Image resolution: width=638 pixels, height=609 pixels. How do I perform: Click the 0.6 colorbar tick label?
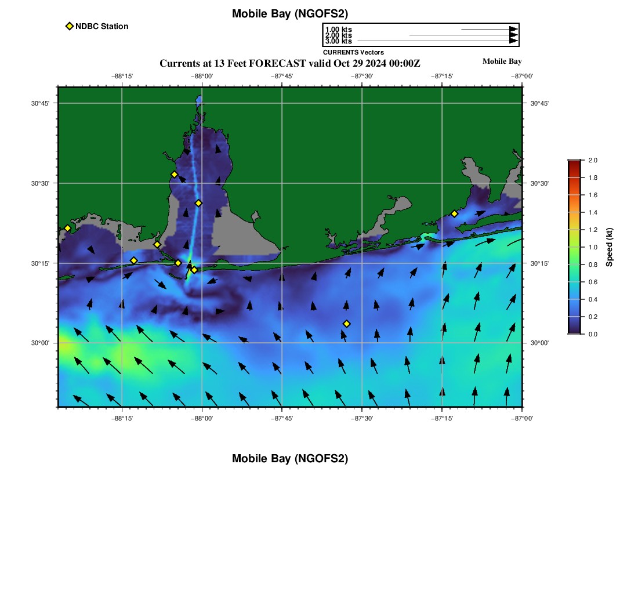tap(593, 282)
